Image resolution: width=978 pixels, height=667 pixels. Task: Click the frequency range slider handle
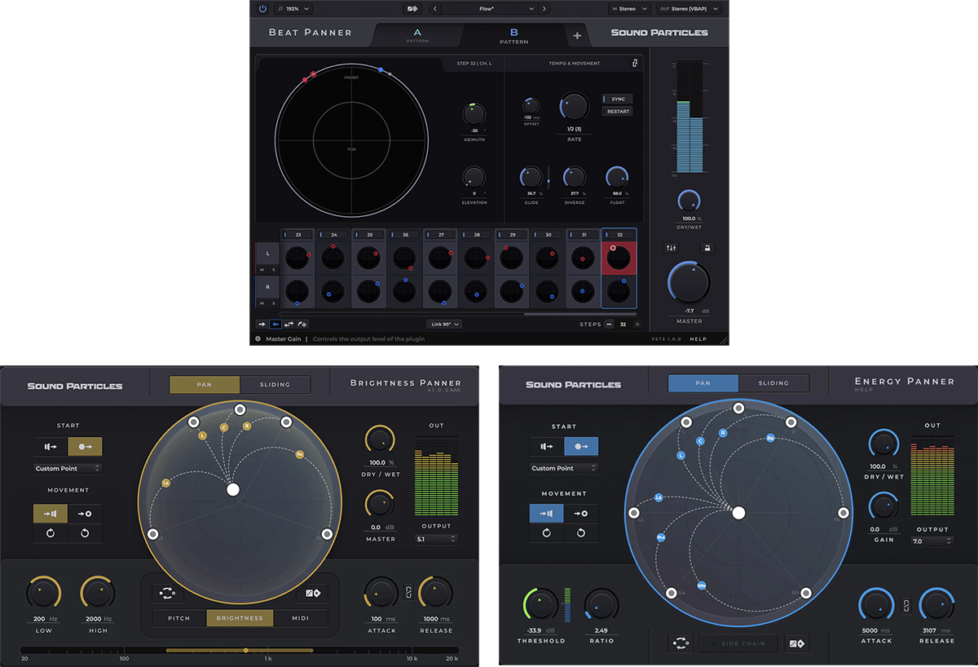(245, 650)
